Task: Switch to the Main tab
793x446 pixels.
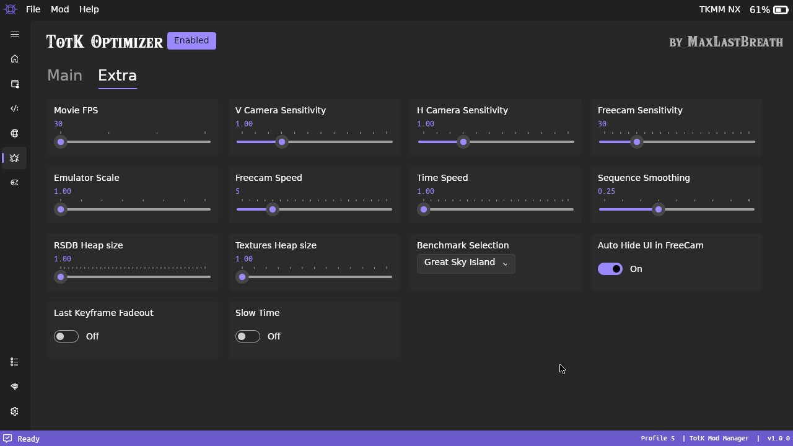Action: [x=64, y=76]
